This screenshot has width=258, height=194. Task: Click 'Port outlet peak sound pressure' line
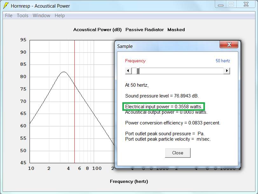(x=165, y=134)
